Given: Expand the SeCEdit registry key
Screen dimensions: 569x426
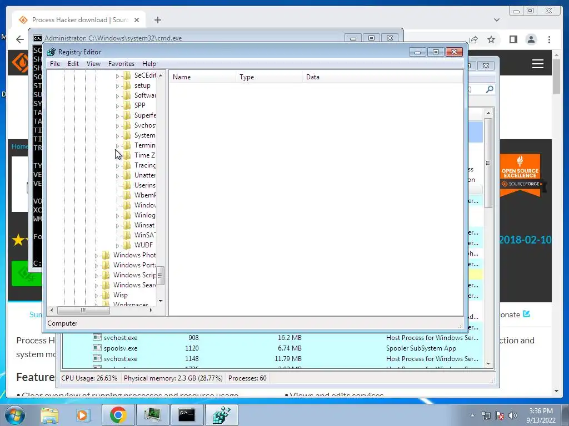Looking at the screenshot, I should 117,76.
